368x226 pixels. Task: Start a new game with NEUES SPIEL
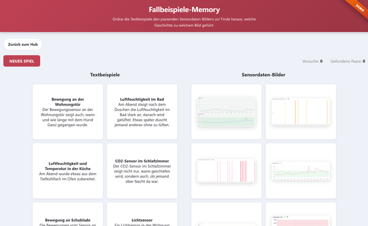point(22,61)
